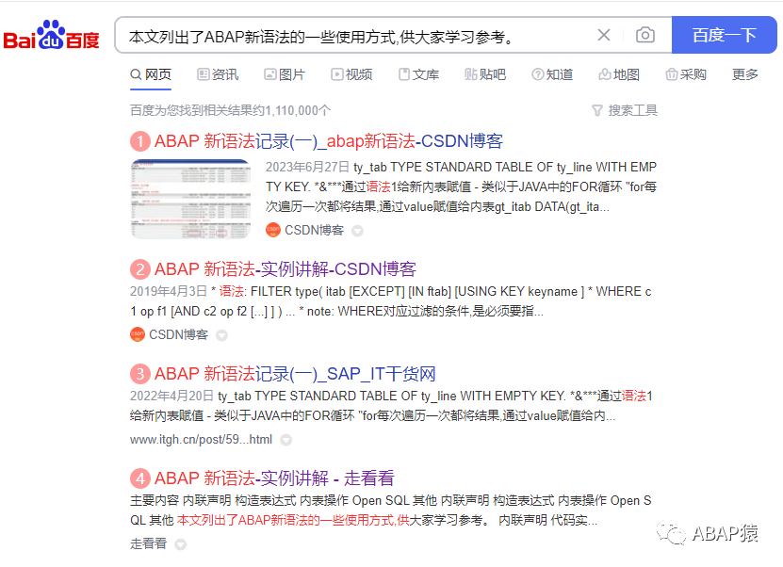Expand dropdown arrow beside second CSDN博客

(x=221, y=335)
